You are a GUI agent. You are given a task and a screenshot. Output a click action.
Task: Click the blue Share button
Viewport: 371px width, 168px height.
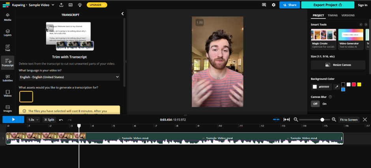coord(290,5)
